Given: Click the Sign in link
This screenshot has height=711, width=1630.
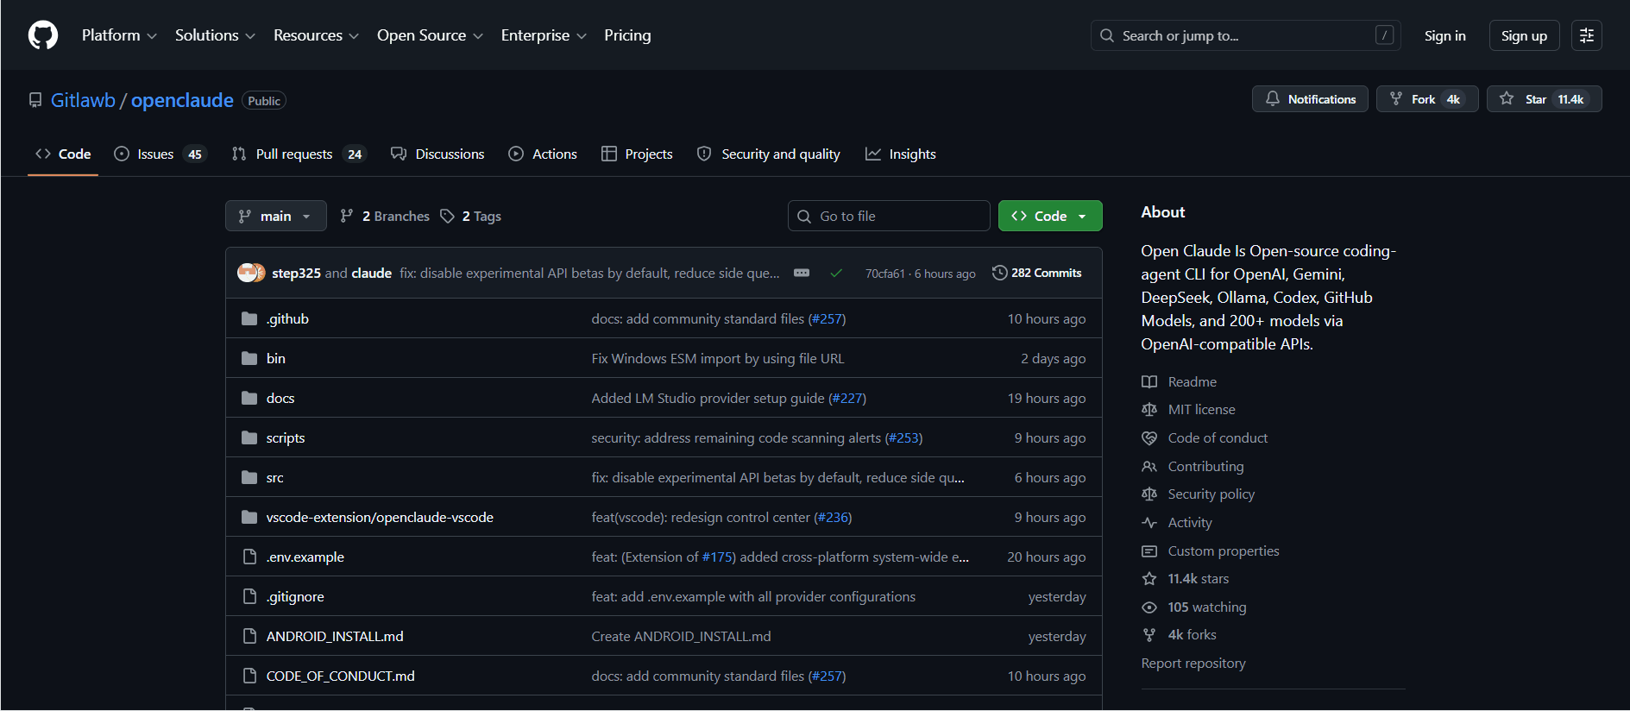Looking at the screenshot, I should tap(1444, 35).
